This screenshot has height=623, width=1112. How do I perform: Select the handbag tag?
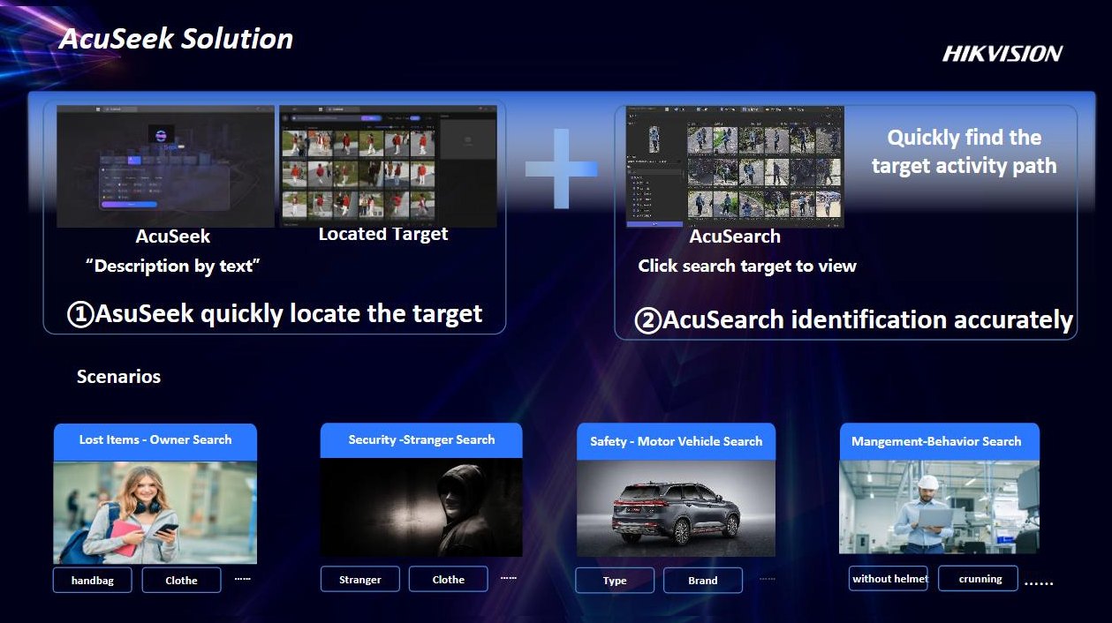93,580
